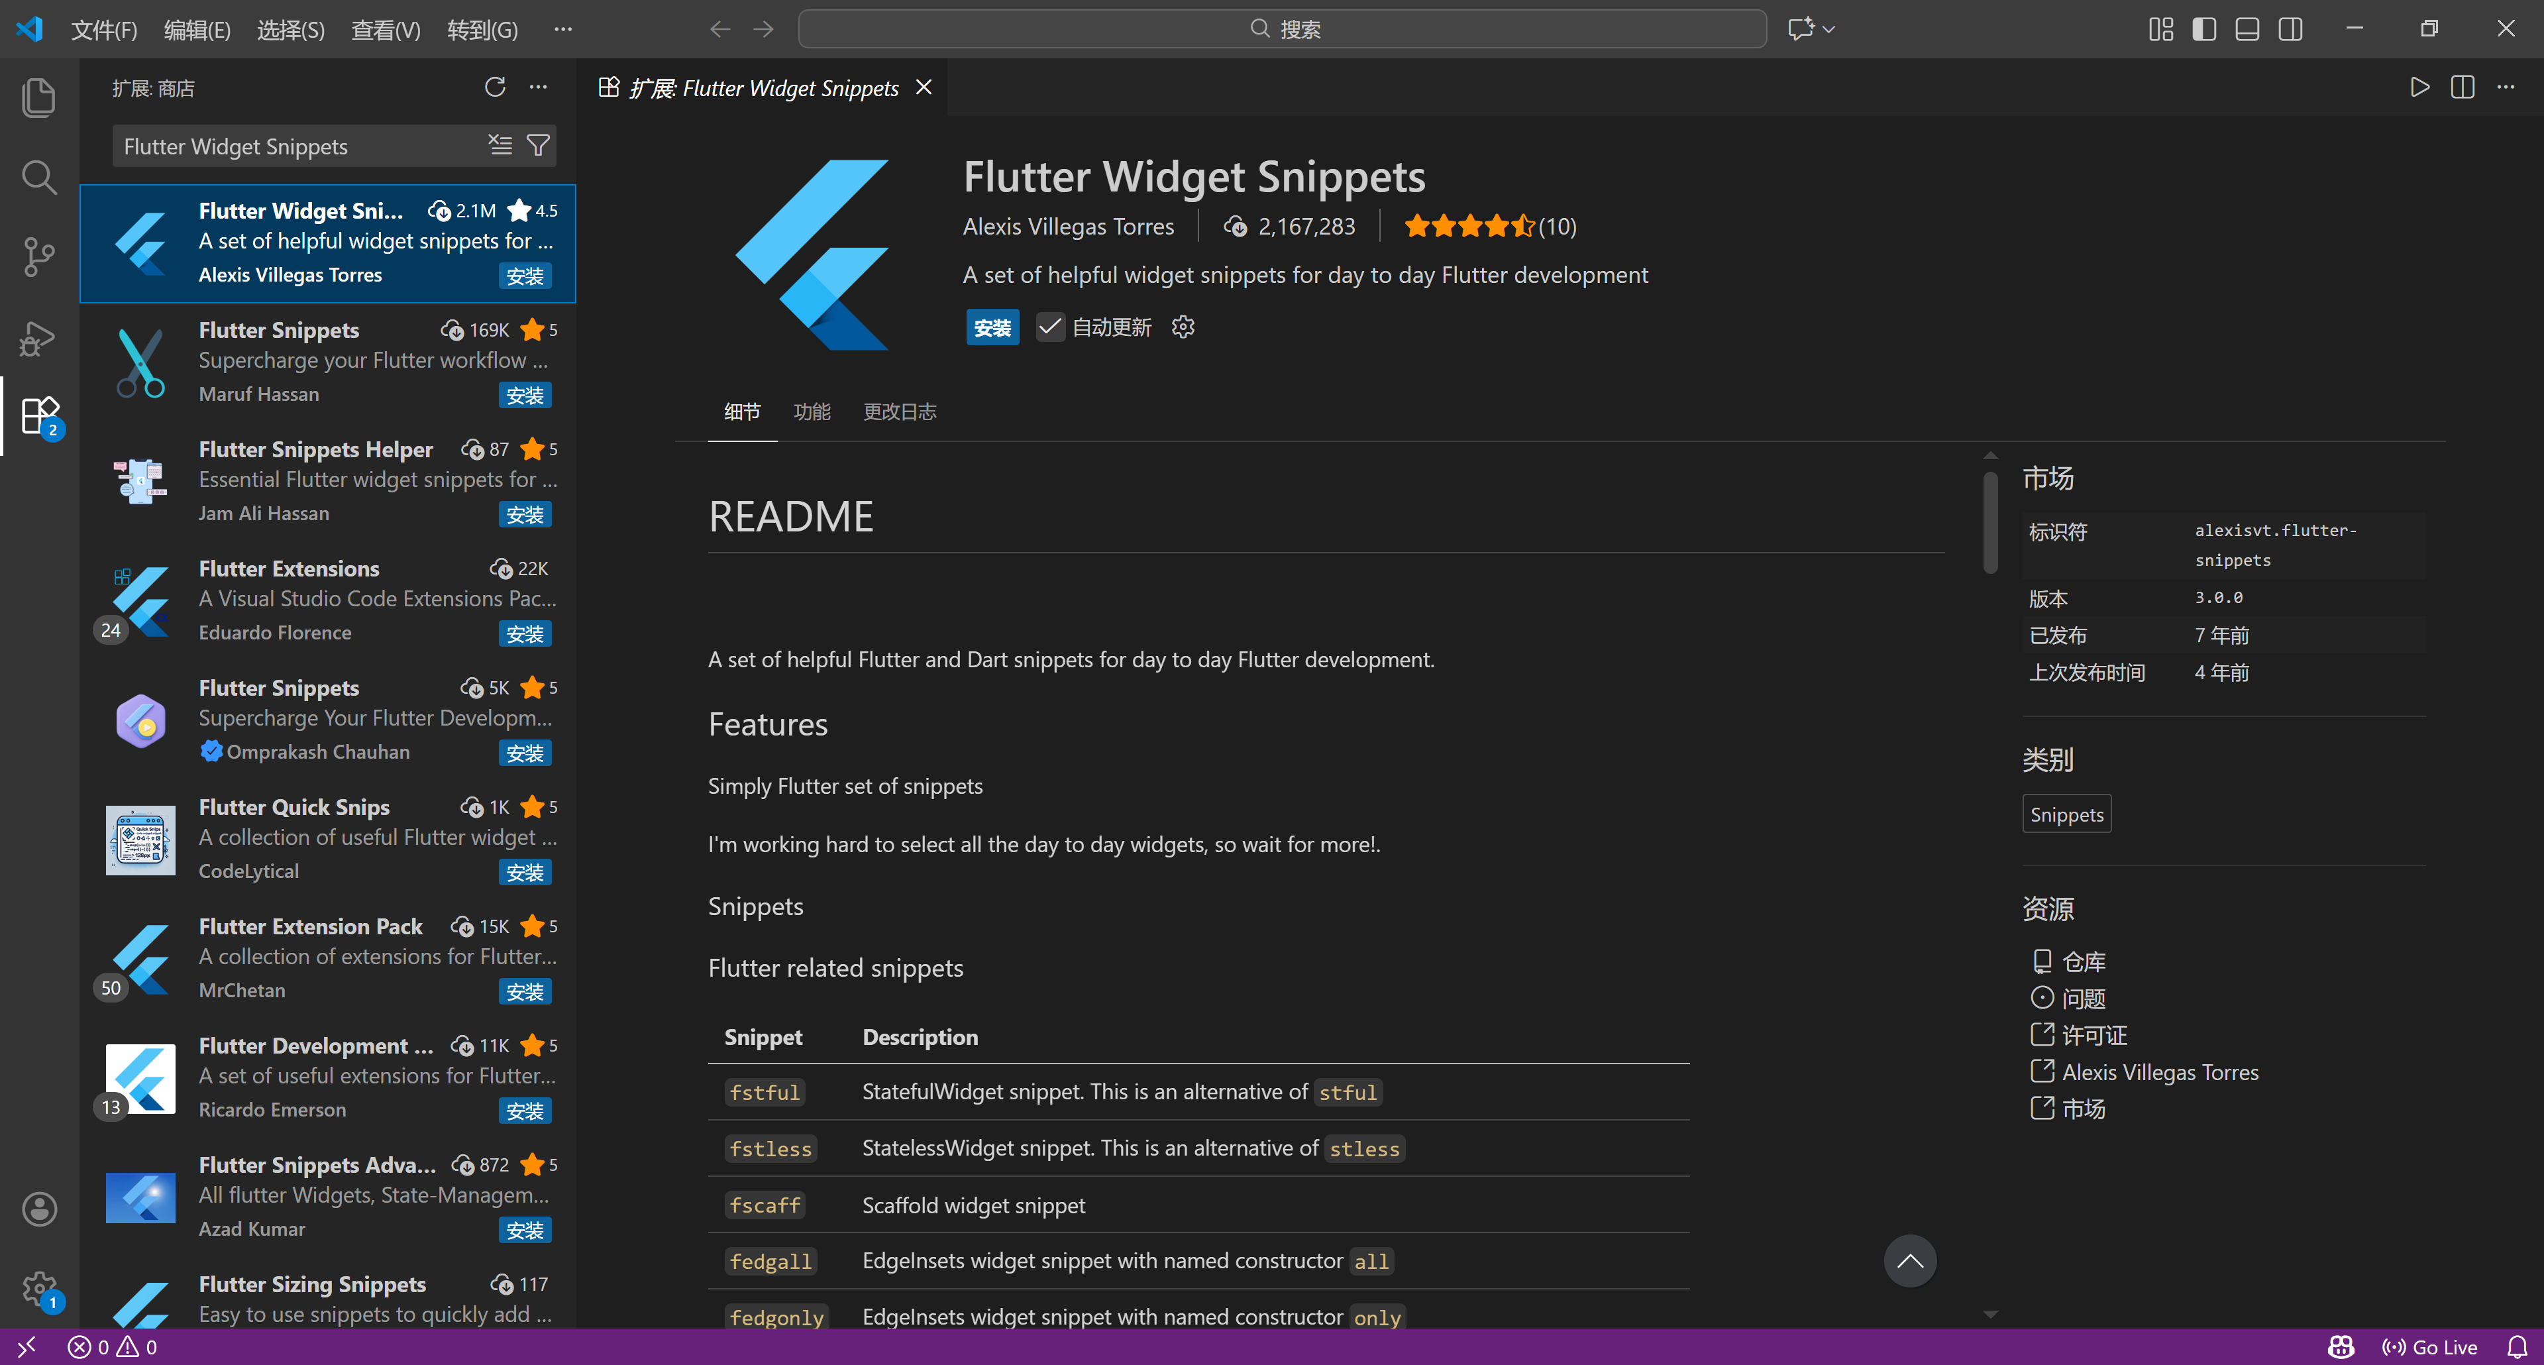Open the extension manage gear icon

point(1183,327)
